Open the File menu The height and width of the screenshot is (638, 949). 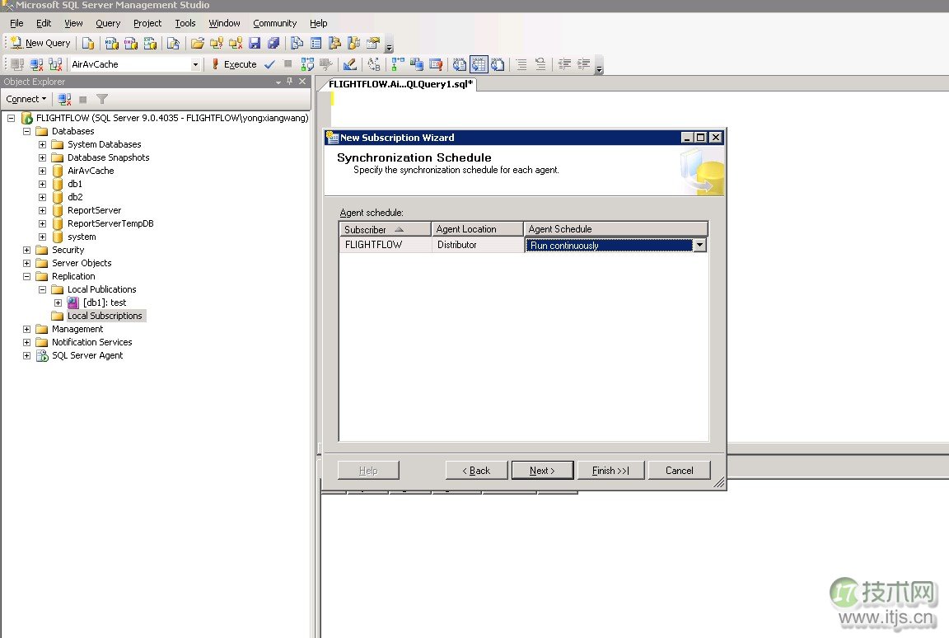[17, 23]
